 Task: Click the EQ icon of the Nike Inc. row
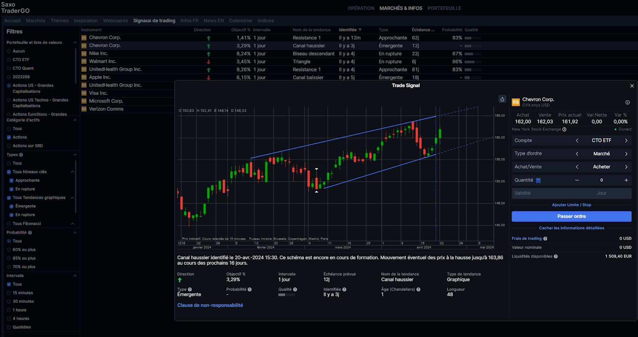pos(84,53)
